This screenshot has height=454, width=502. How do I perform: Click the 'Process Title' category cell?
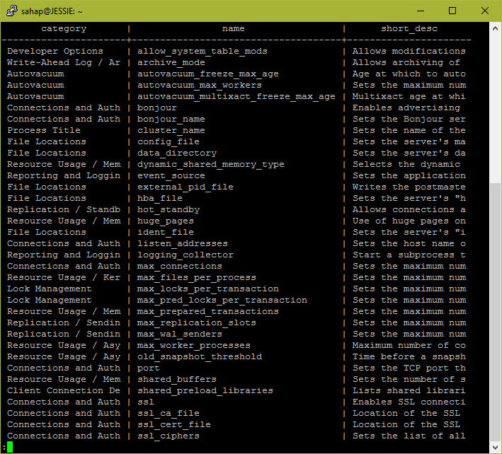44,130
